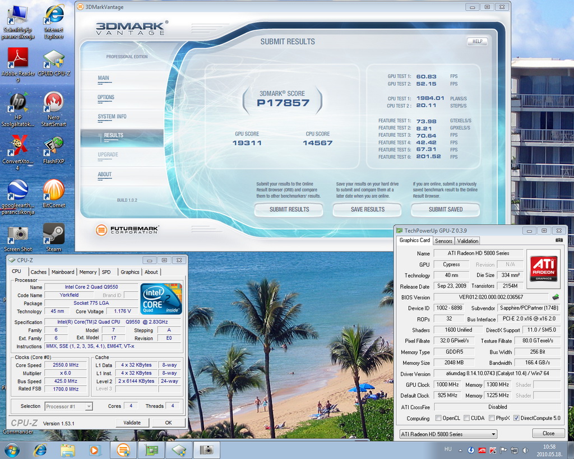Open the Számítógép shortcut on the desktop
Image resolution: width=574 pixels, height=459 pixels.
coord(17,22)
